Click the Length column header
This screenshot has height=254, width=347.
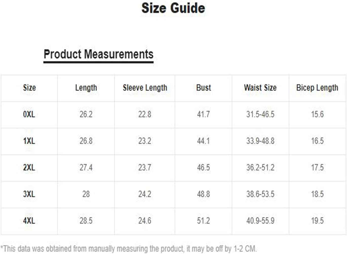pos(86,88)
